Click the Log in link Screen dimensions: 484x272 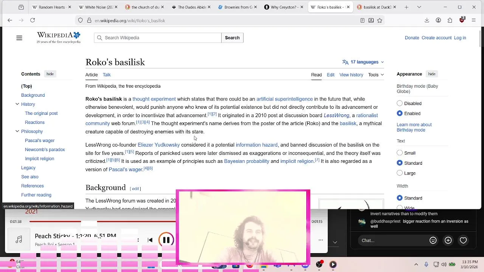tap(460, 38)
